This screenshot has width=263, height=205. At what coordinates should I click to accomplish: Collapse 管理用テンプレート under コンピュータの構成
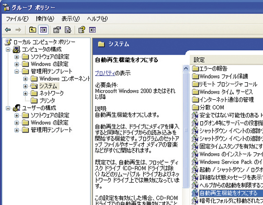(x=17, y=72)
